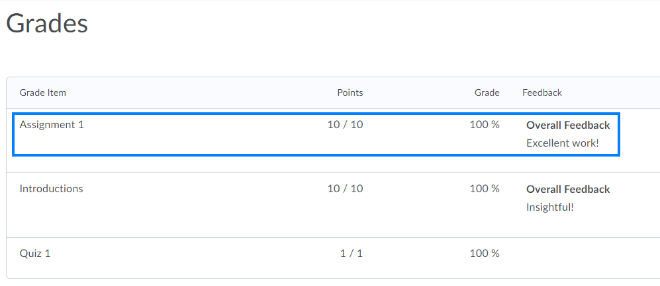
Task: Click the 10 / 10 points for Introductions
Action: (345, 188)
